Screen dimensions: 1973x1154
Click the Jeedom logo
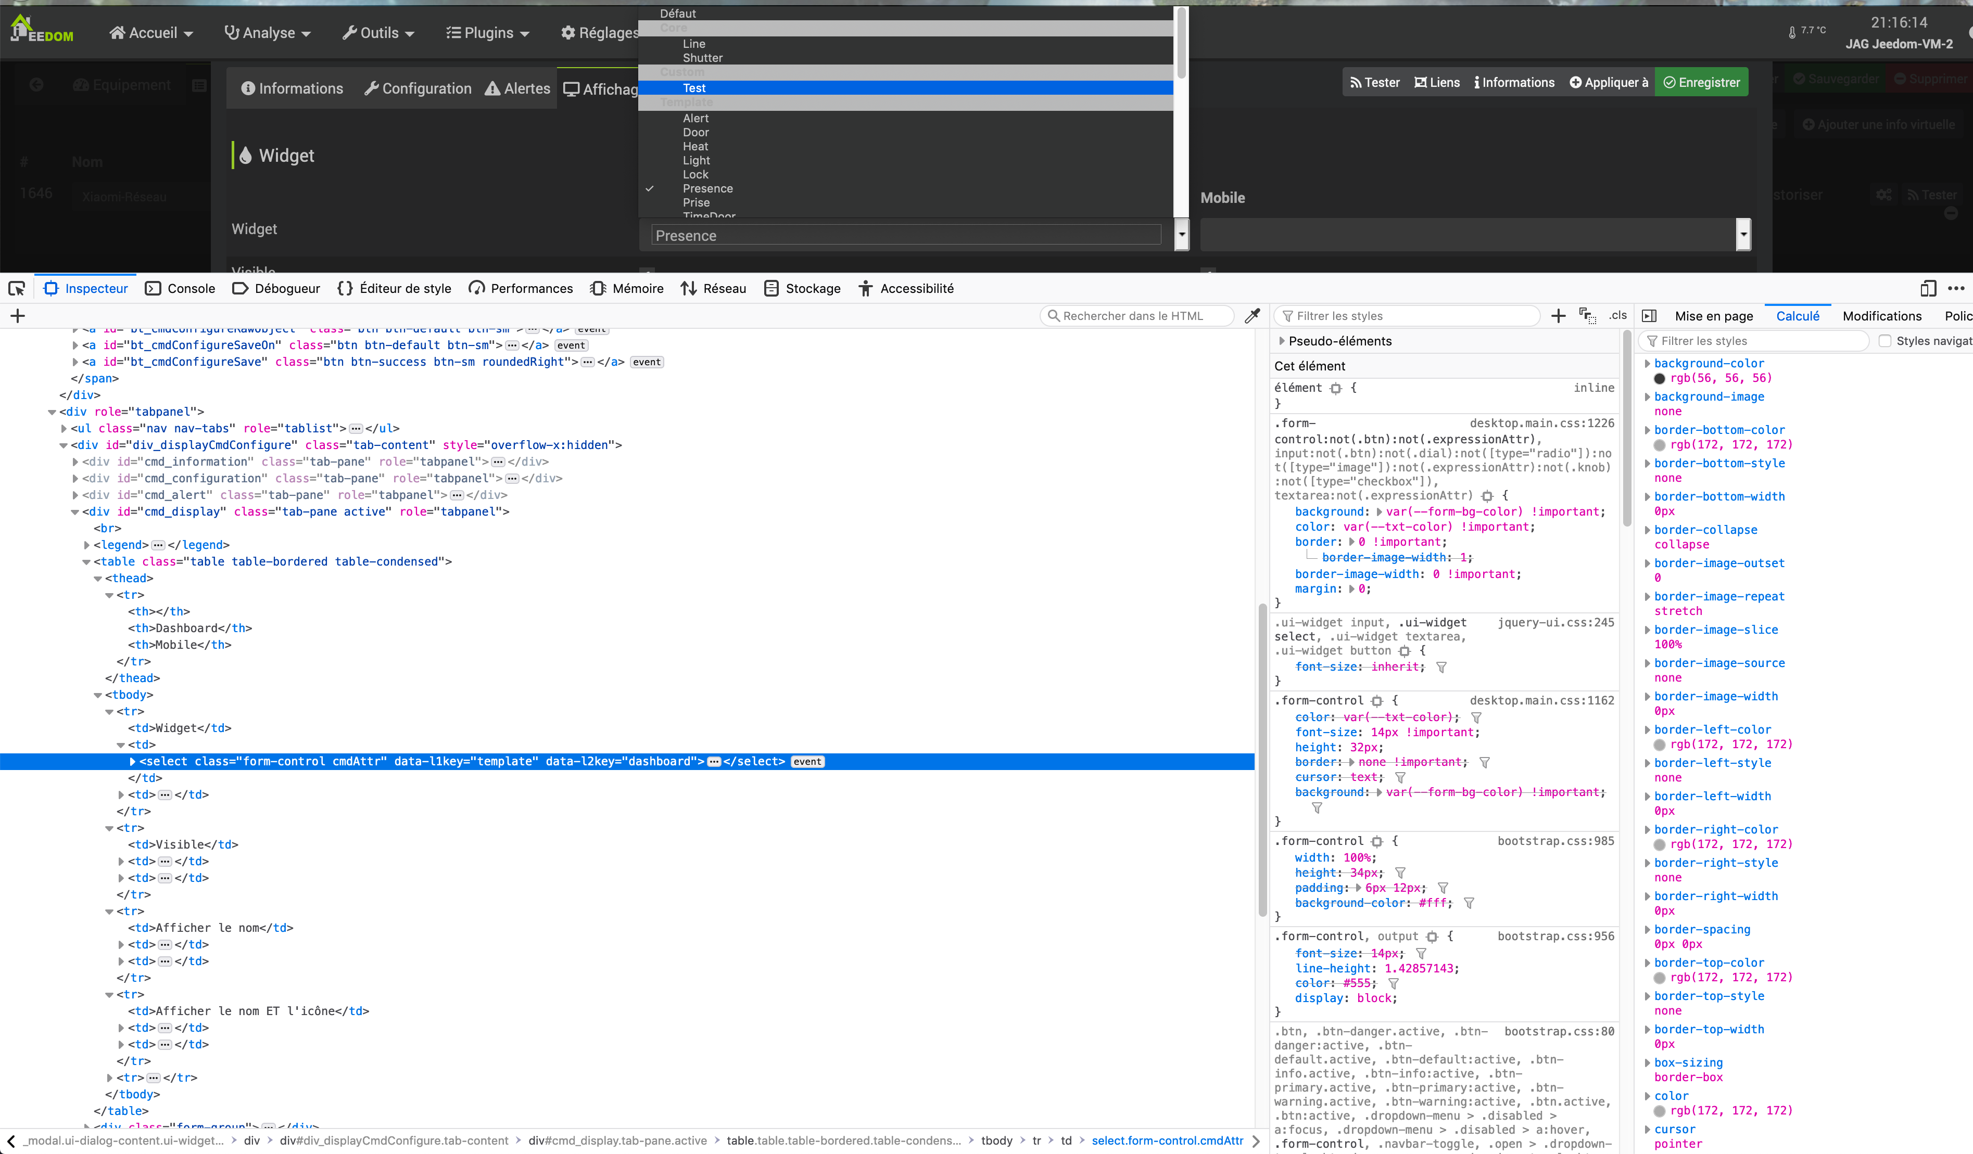[x=41, y=30]
